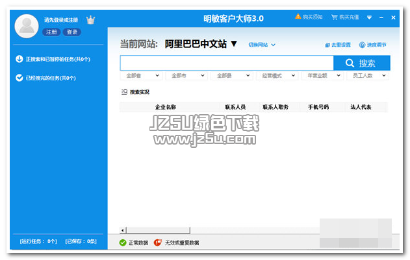Click 请先登录或注册 text
The height and width of the screenshot is (260, 410).
point(61,20)
